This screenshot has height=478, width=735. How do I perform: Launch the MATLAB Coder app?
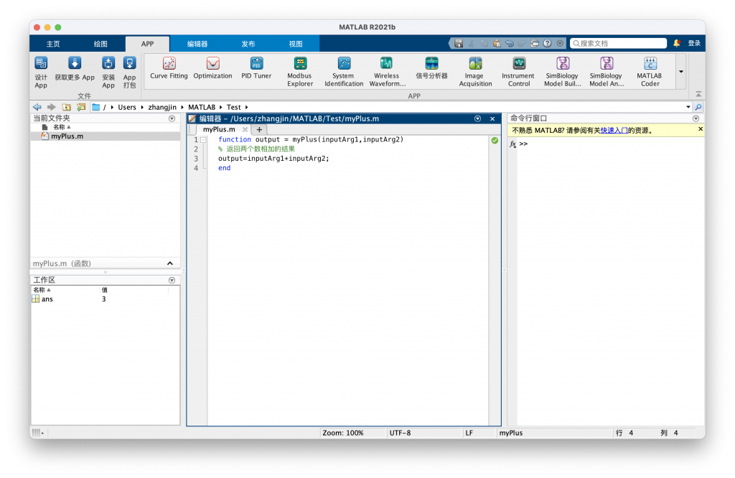(650, 72)
